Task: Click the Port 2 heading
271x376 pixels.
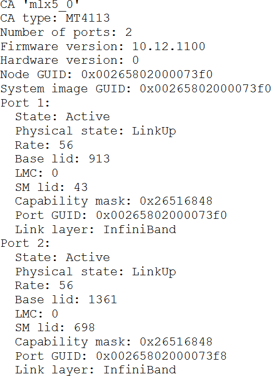Action: coord(25,244)
